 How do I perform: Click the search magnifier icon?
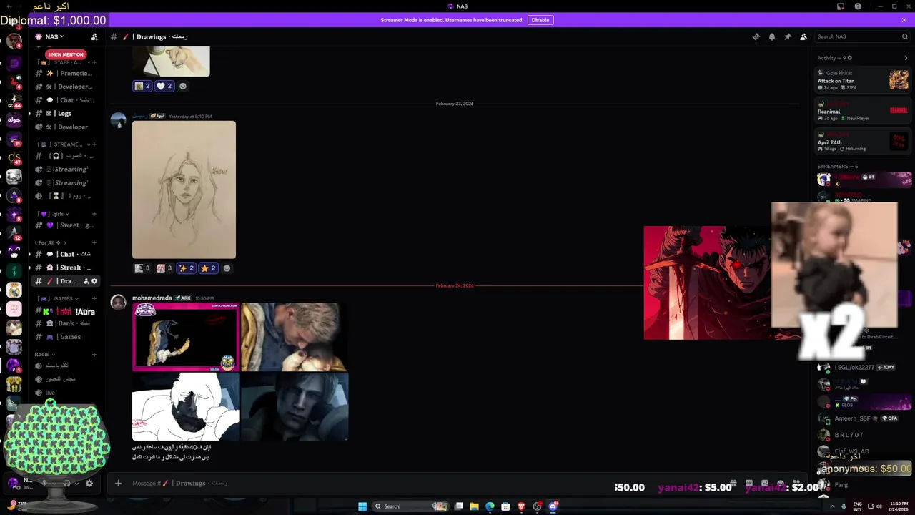(x=905, y=36)
